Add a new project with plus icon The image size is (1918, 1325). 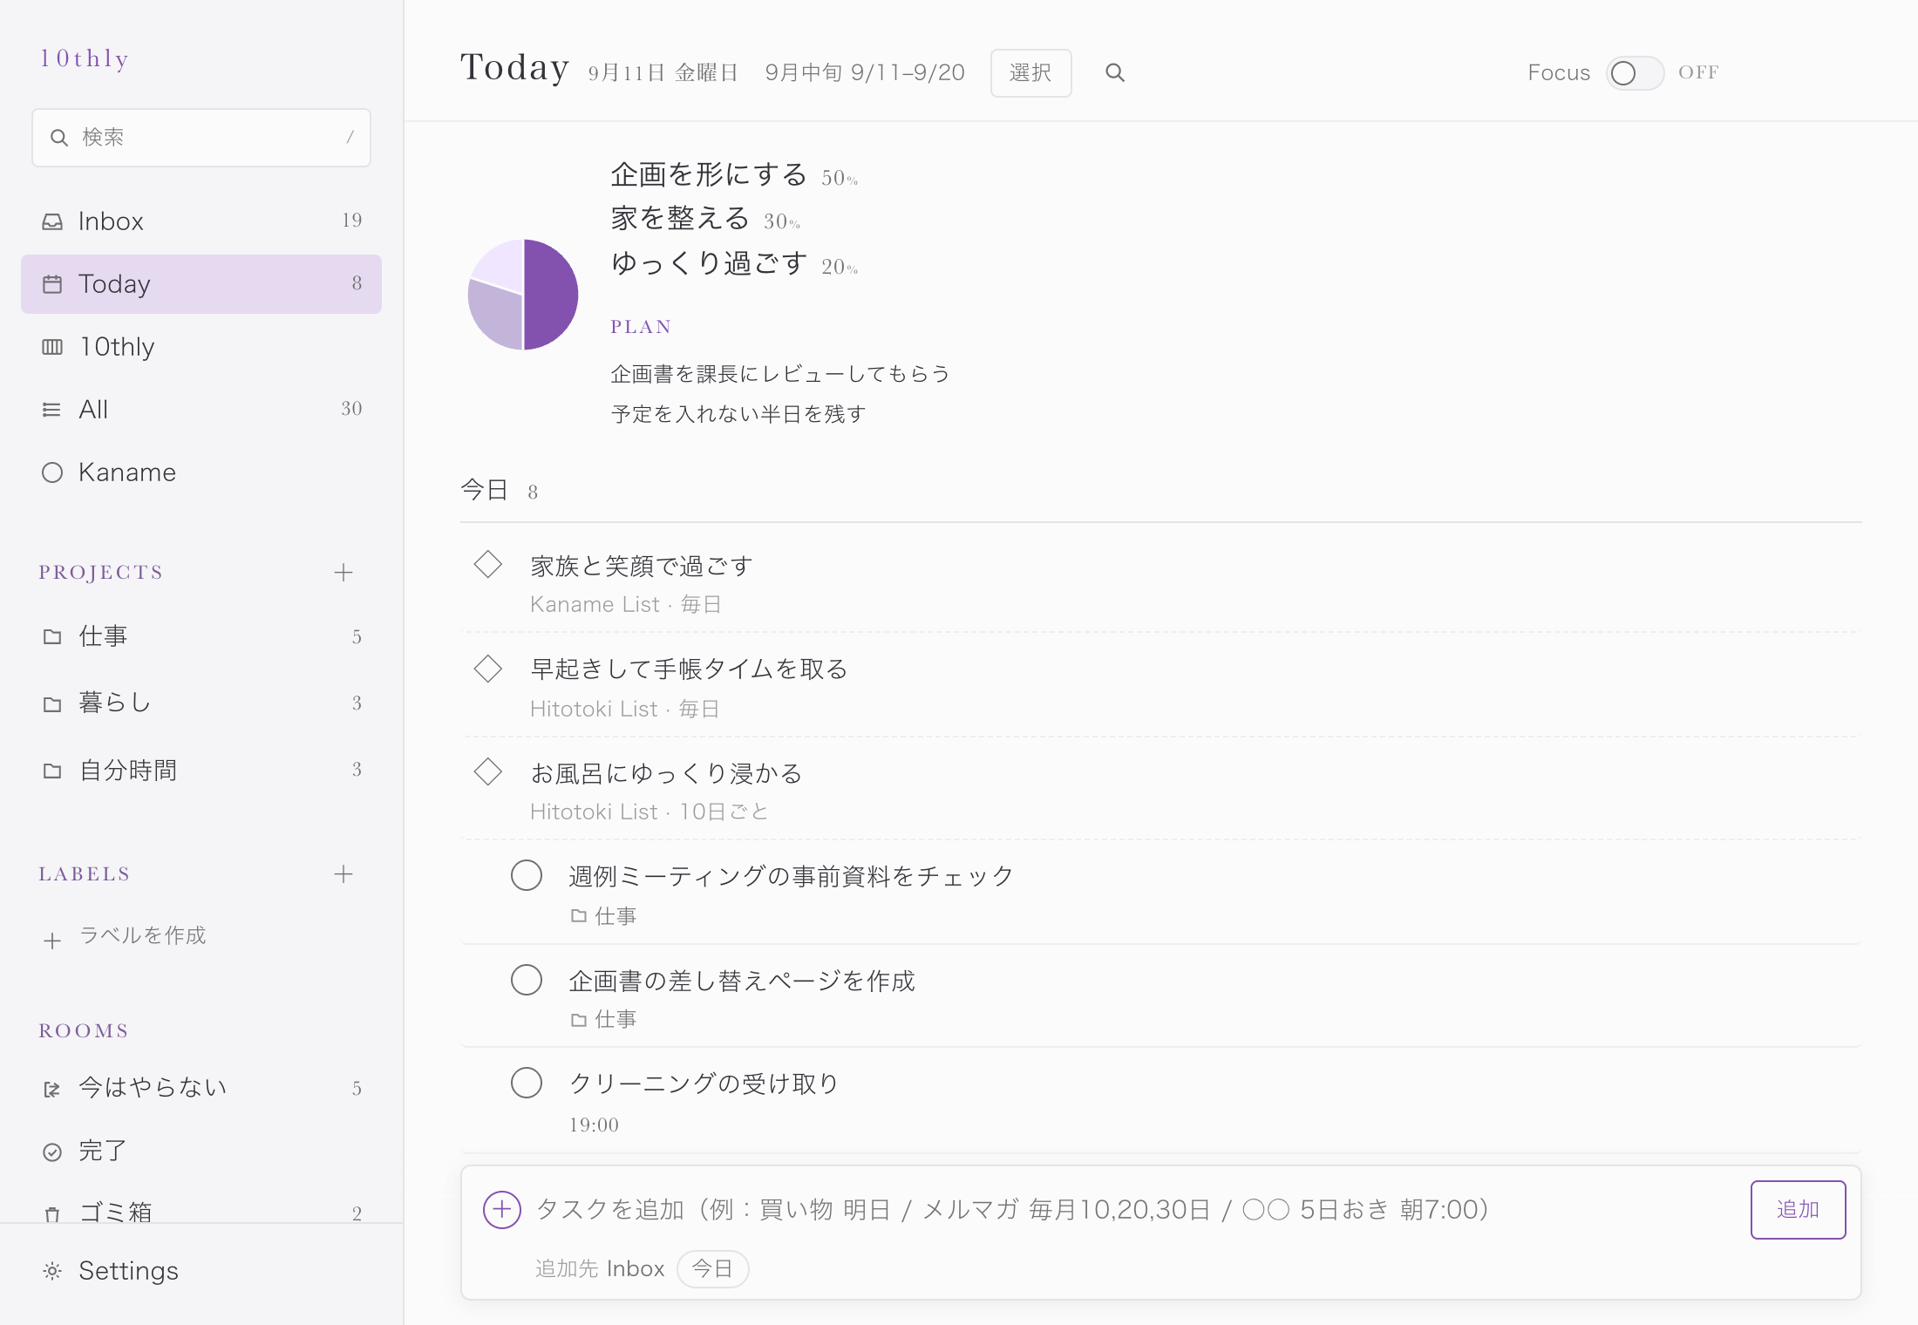tap(343, 573)
